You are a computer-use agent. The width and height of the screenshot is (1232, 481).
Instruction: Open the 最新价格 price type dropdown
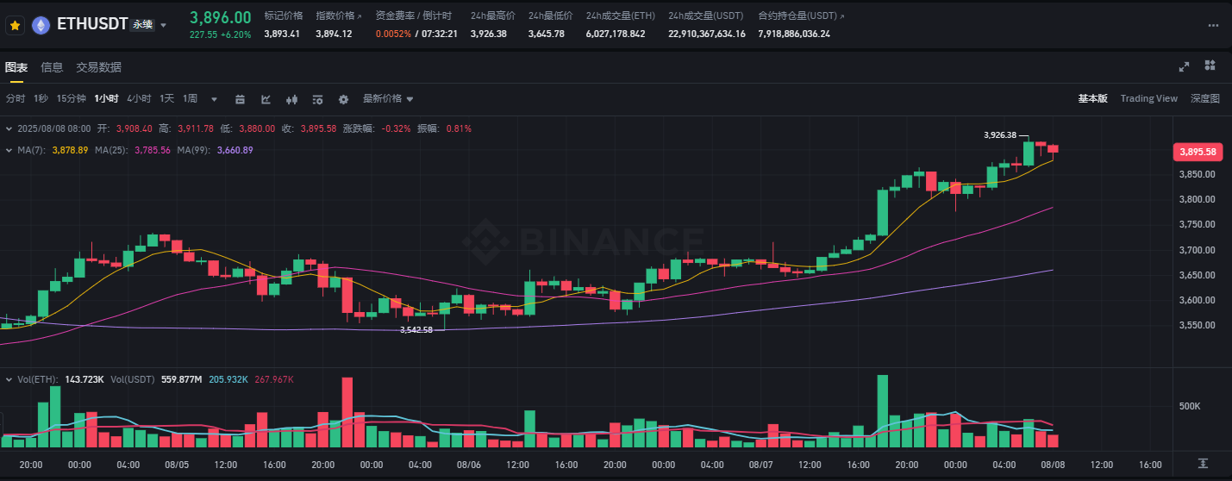point(388,98)
